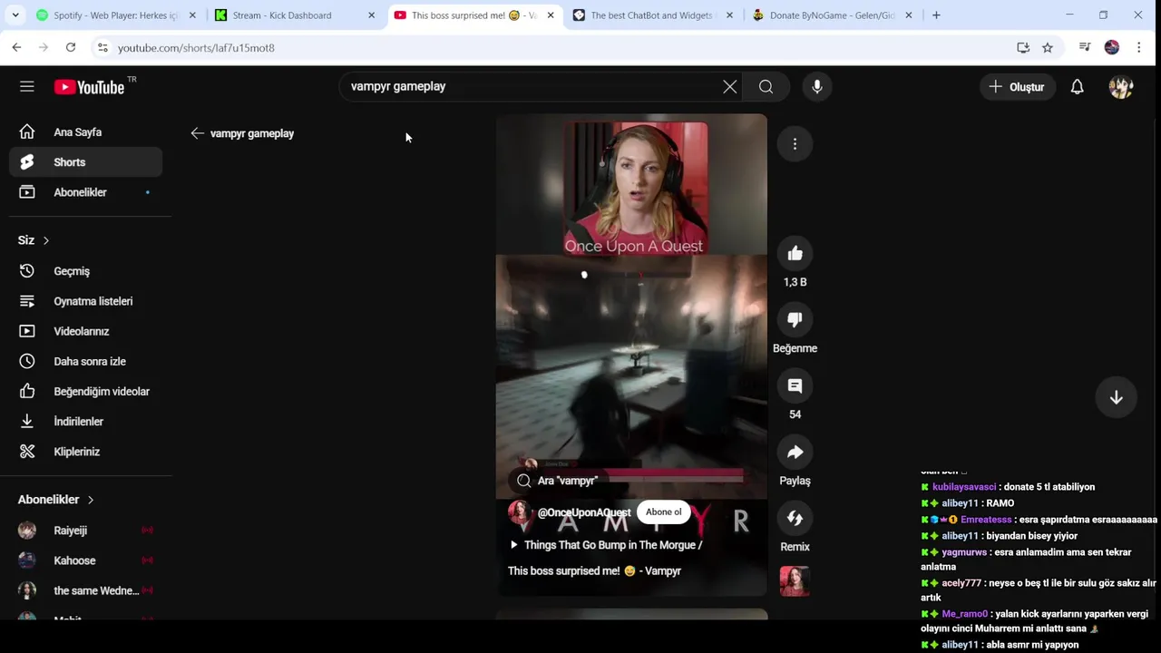
Task: Expand the Siz section chevron
Action: click(45, 240)
